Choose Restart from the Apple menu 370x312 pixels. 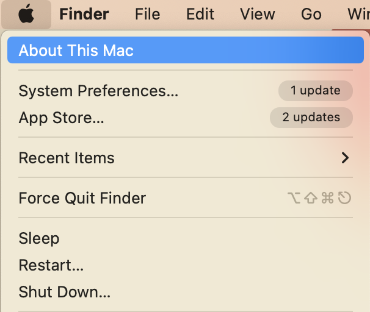51,265
